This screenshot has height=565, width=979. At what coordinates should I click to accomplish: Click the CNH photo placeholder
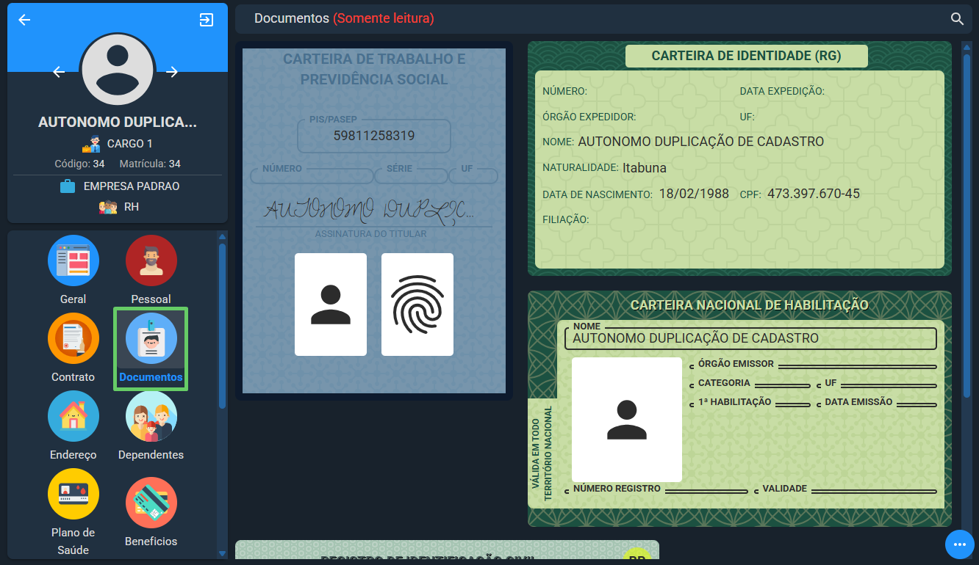pyautogui.click(x=627, y=420)
